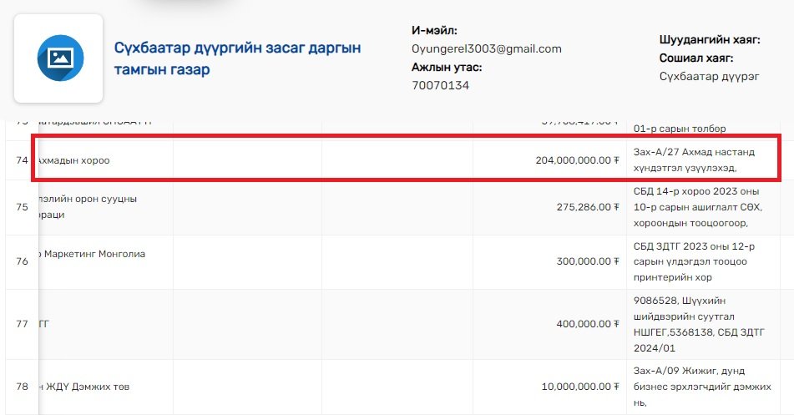
Task: Open the Сүхбаатар дүүргийн засаг даргын тамгын газар title
Action: pyautogui.click(x=237, y=58)
